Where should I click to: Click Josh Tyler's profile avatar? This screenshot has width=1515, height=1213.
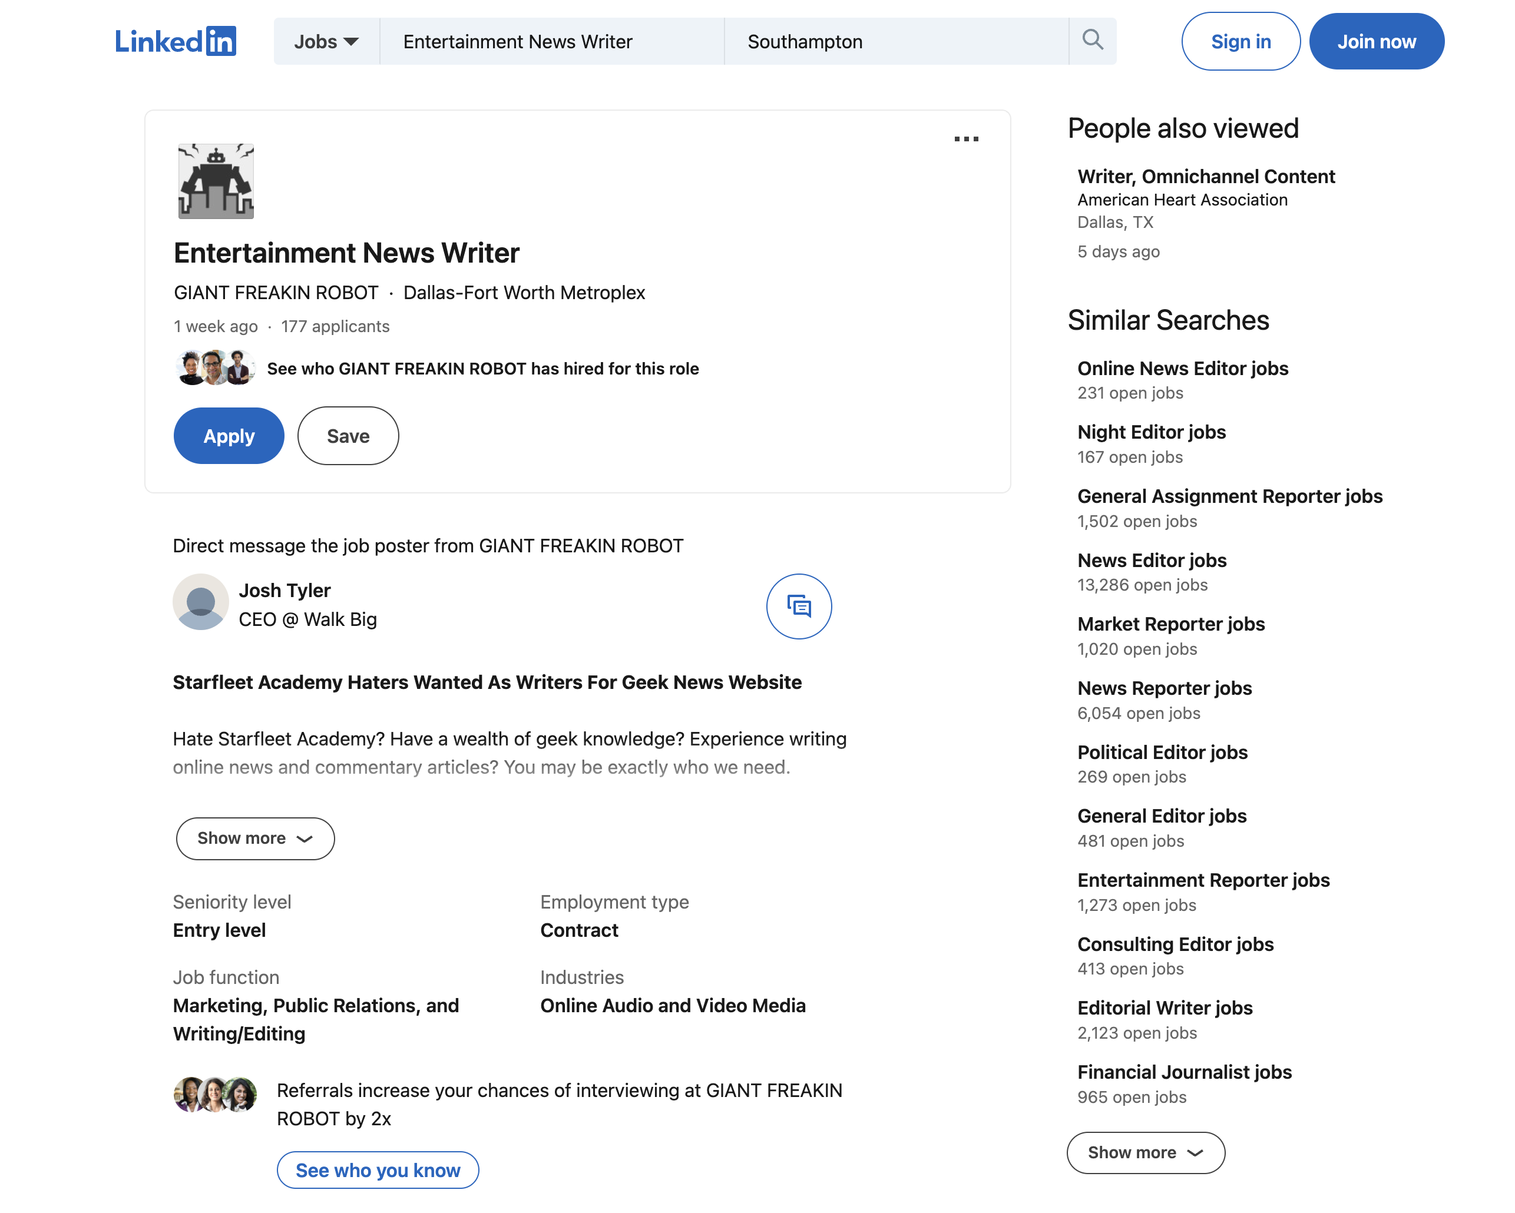pos(200,602)
